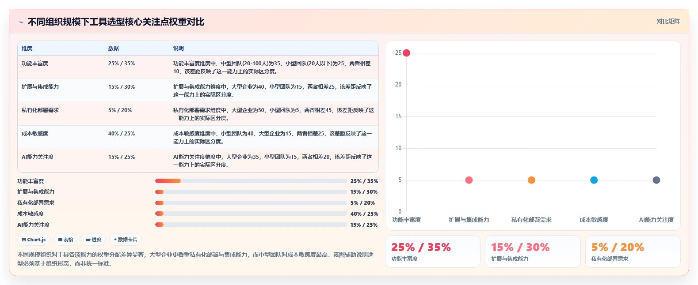Open the 15% / 30% 扩展与集成能力 data card
This screenshot has width=698, height=285.
(533, 251)
